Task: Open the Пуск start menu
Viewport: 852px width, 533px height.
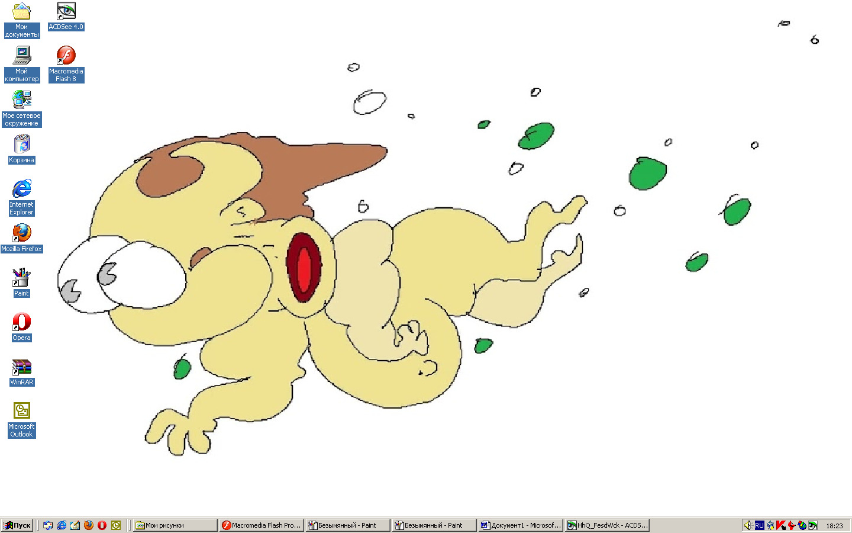Action: (17, 525)
